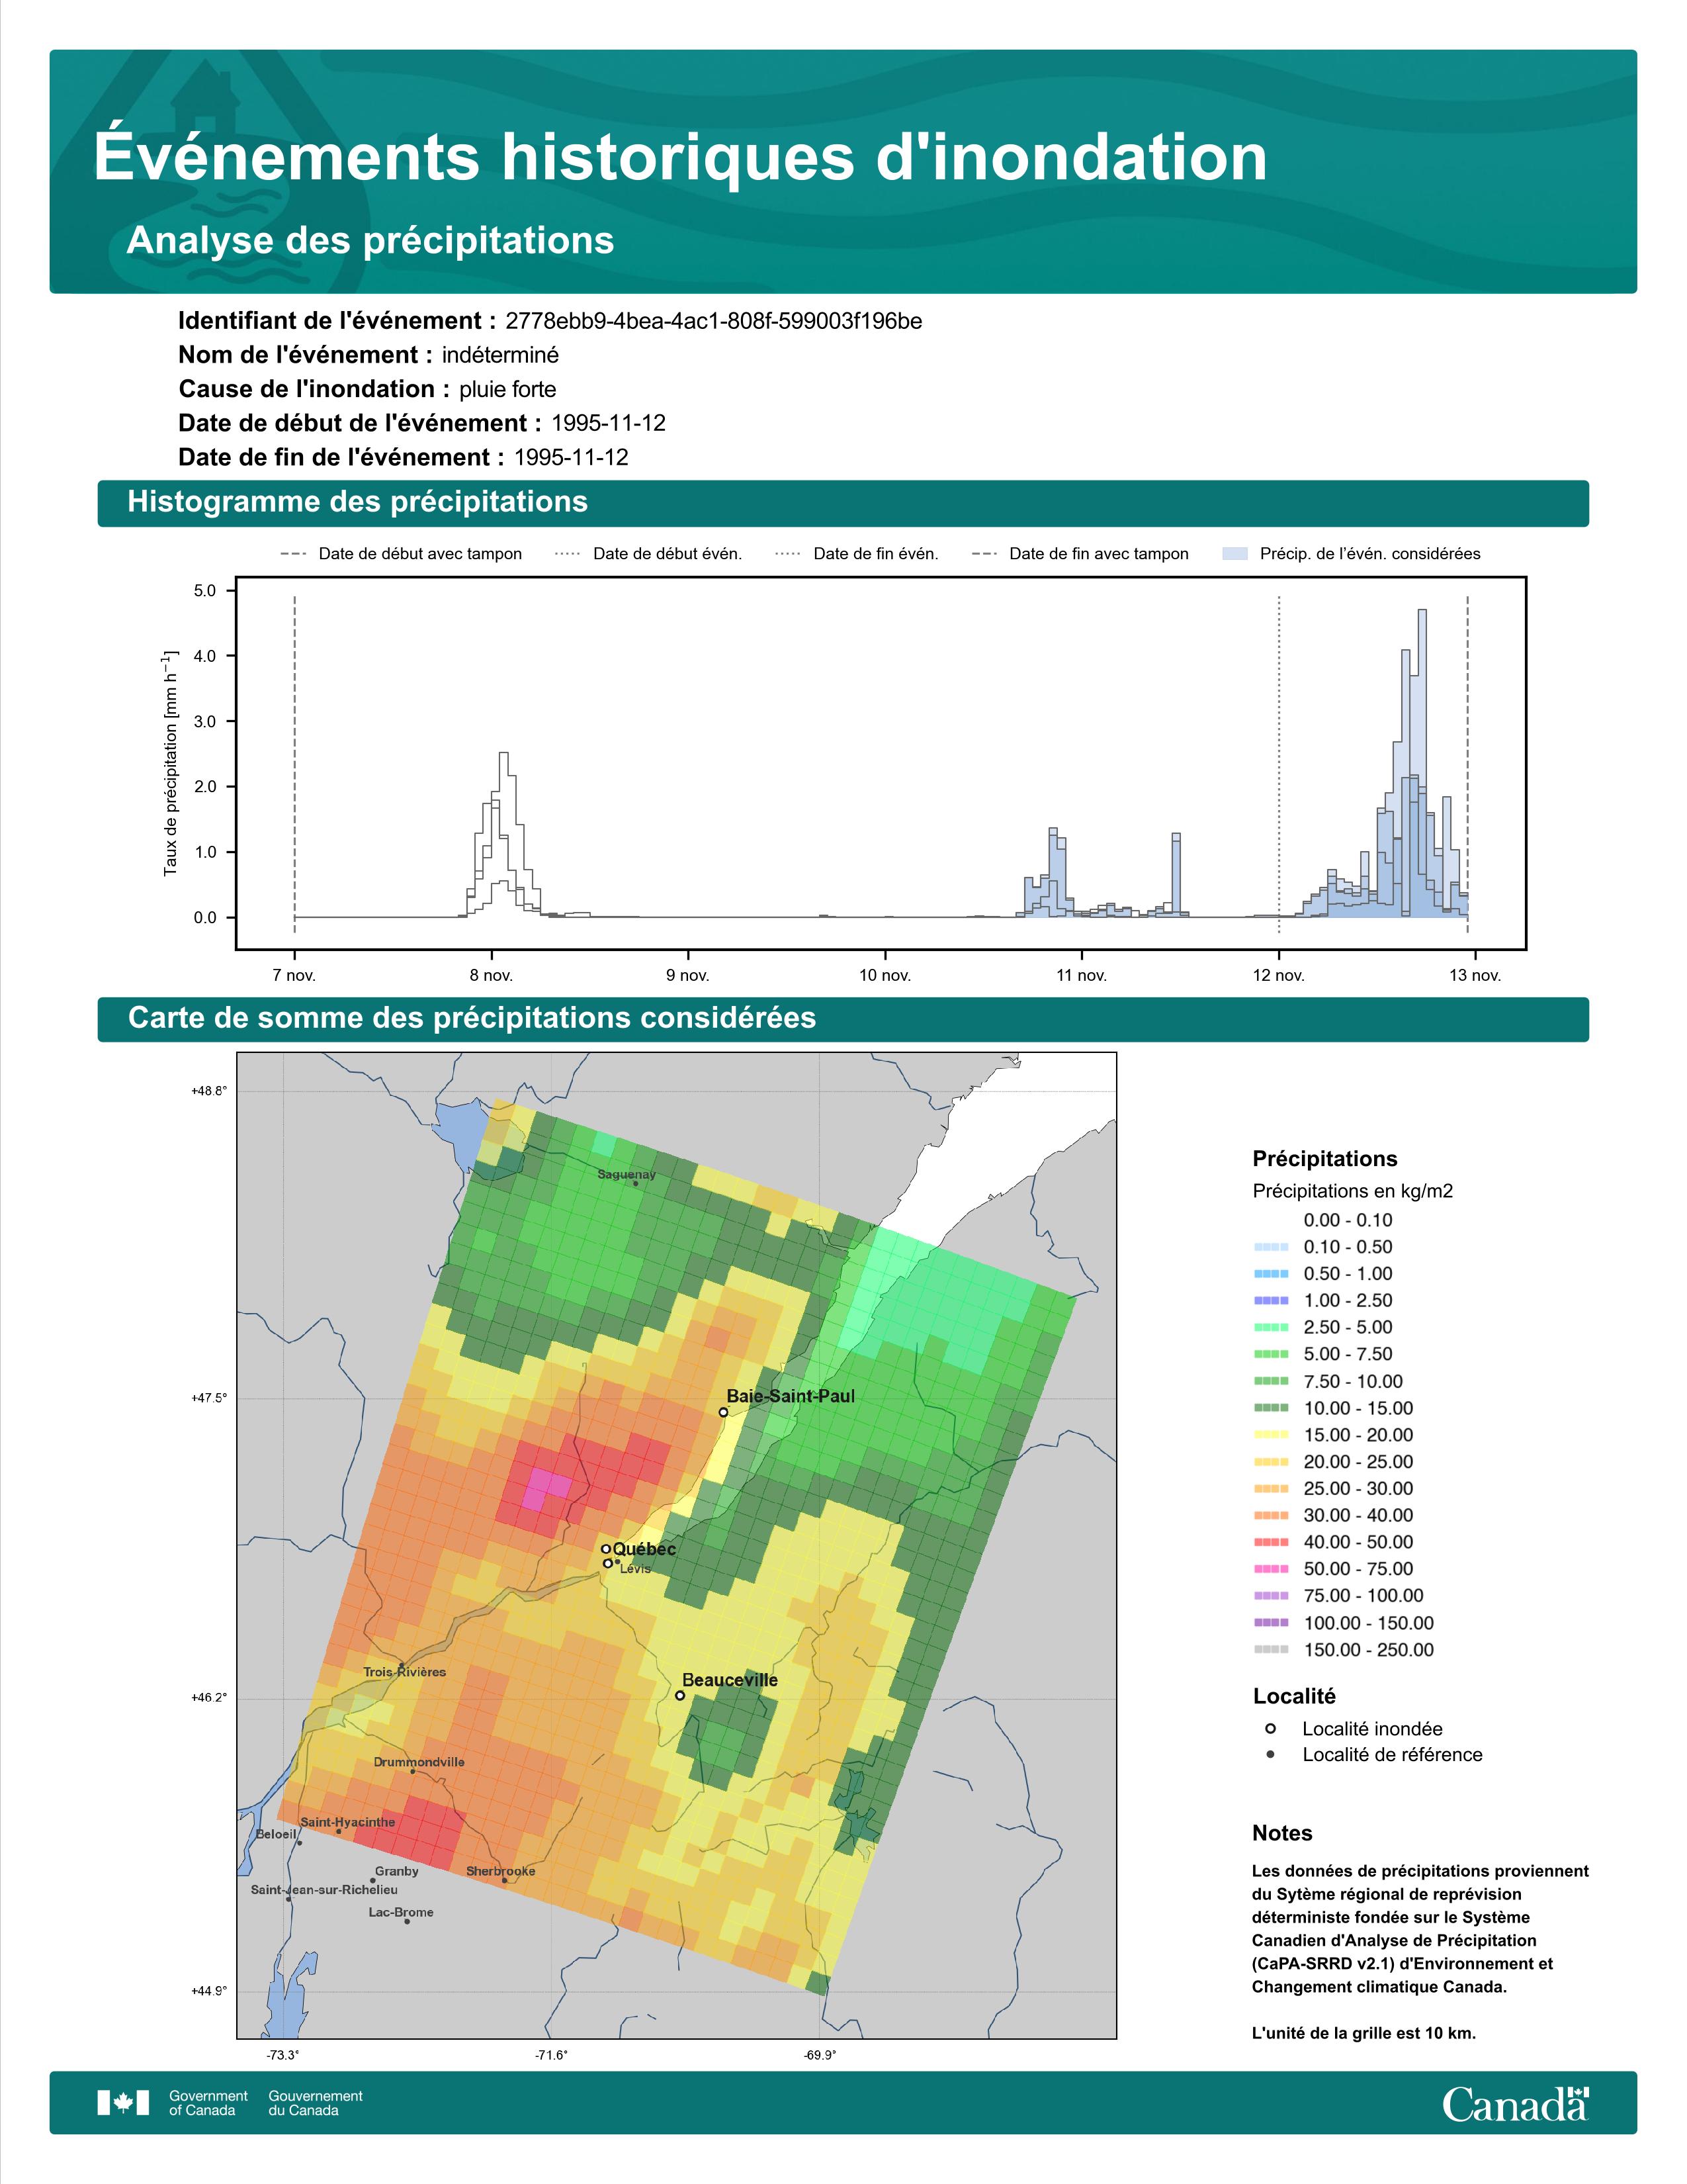Click the 'Notes' heading
The width and height of the screenshot is (1687, 2184).
click(x=1282, y=1833)
